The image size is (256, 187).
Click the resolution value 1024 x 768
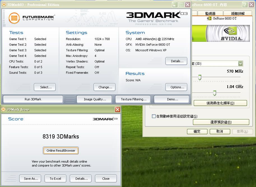pos(102,39)
